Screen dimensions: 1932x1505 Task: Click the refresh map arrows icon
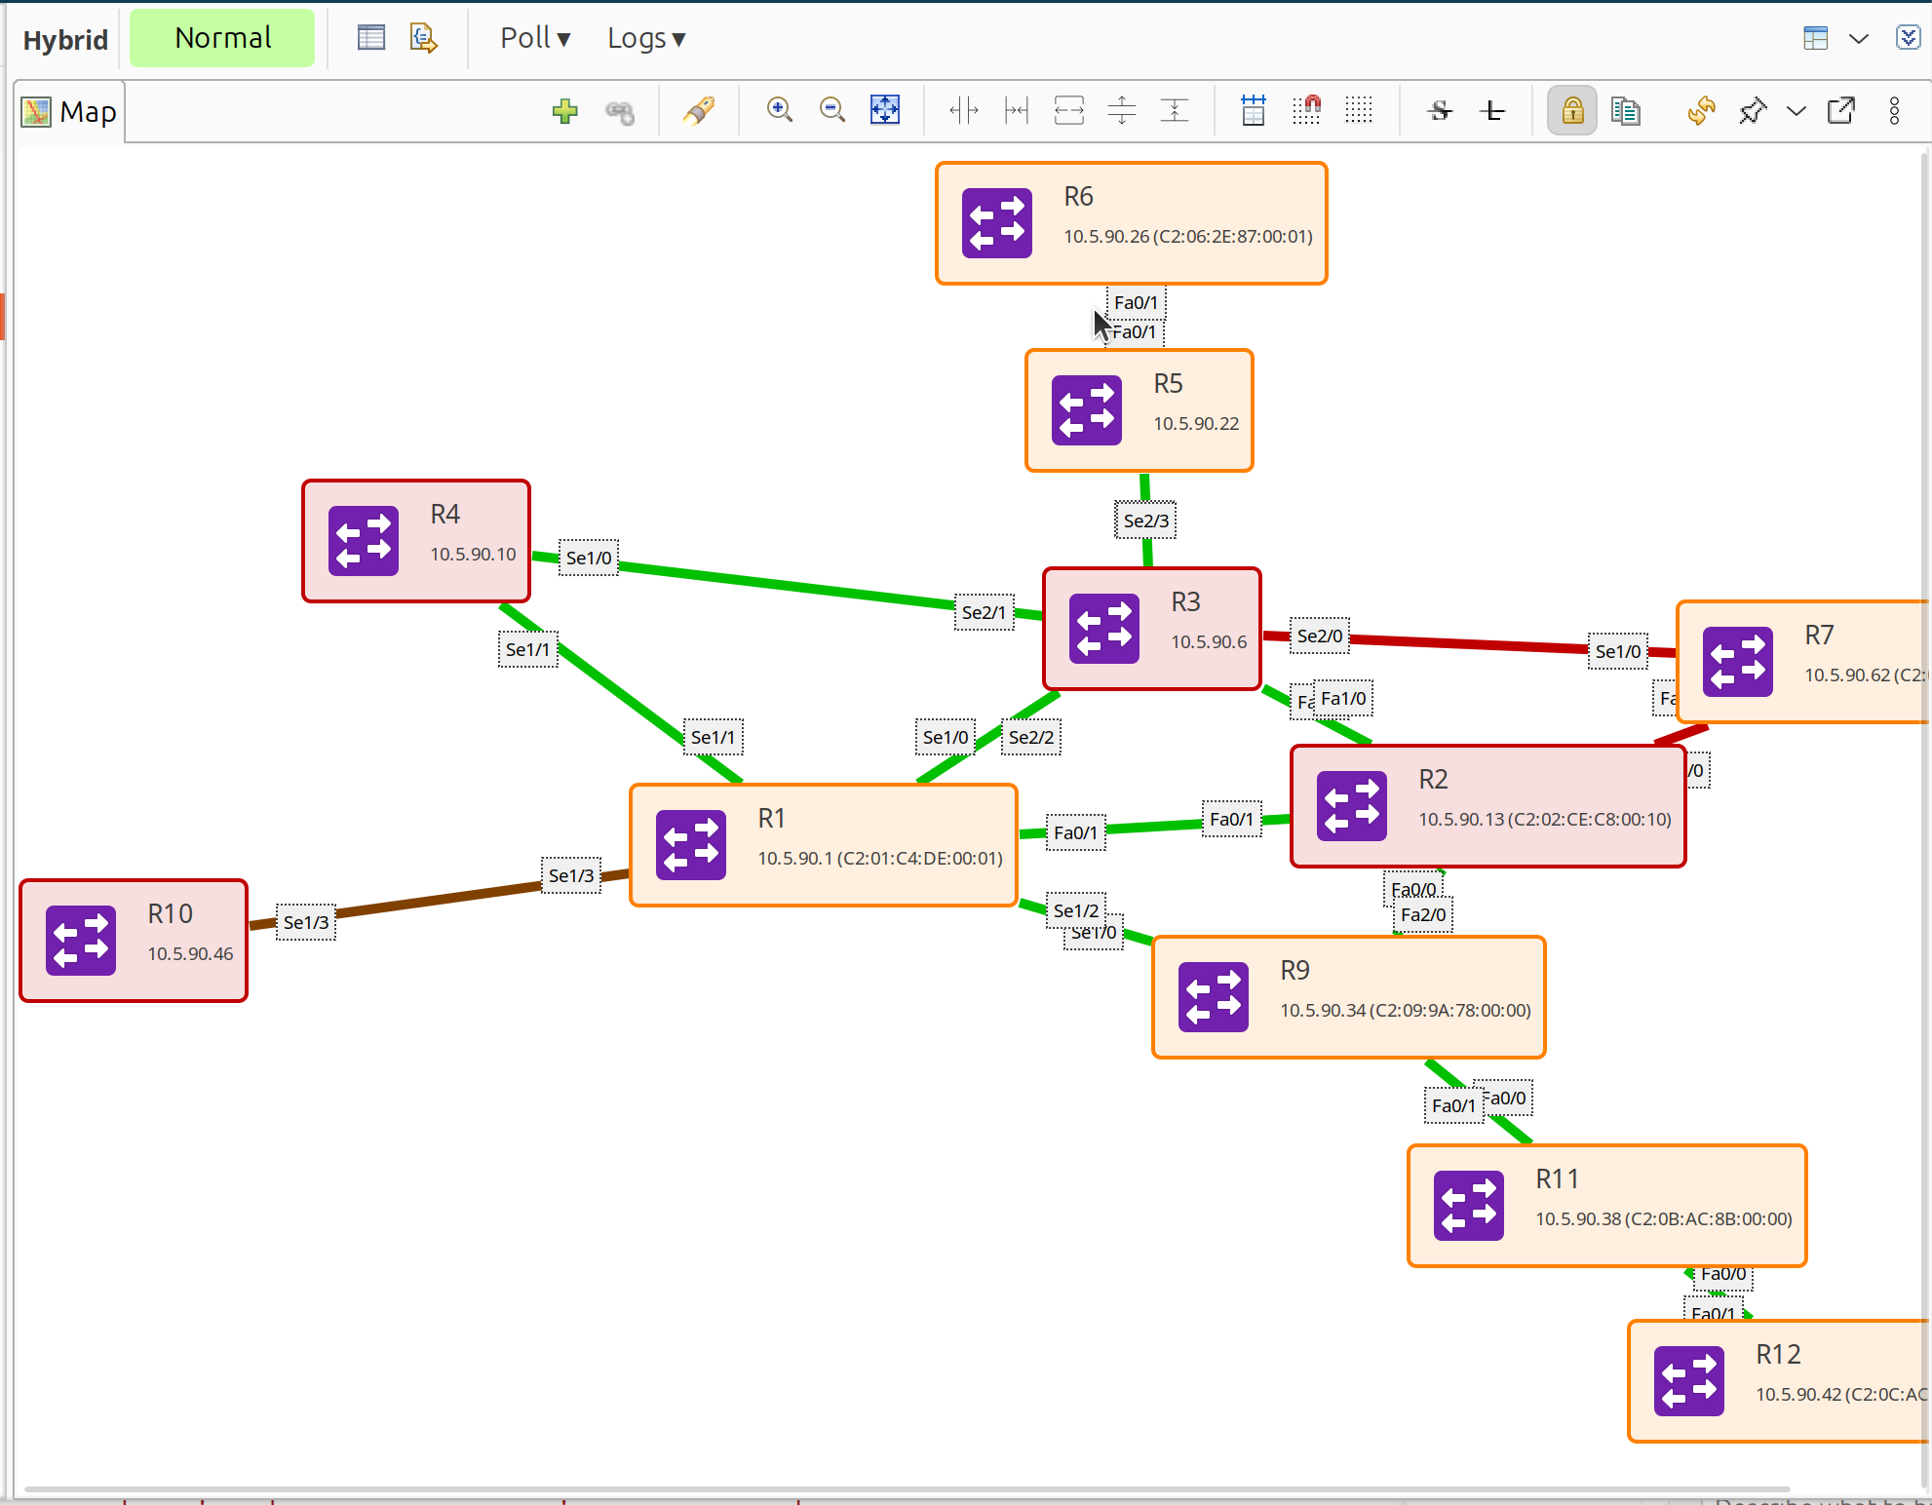click(x=1701, y=110)
